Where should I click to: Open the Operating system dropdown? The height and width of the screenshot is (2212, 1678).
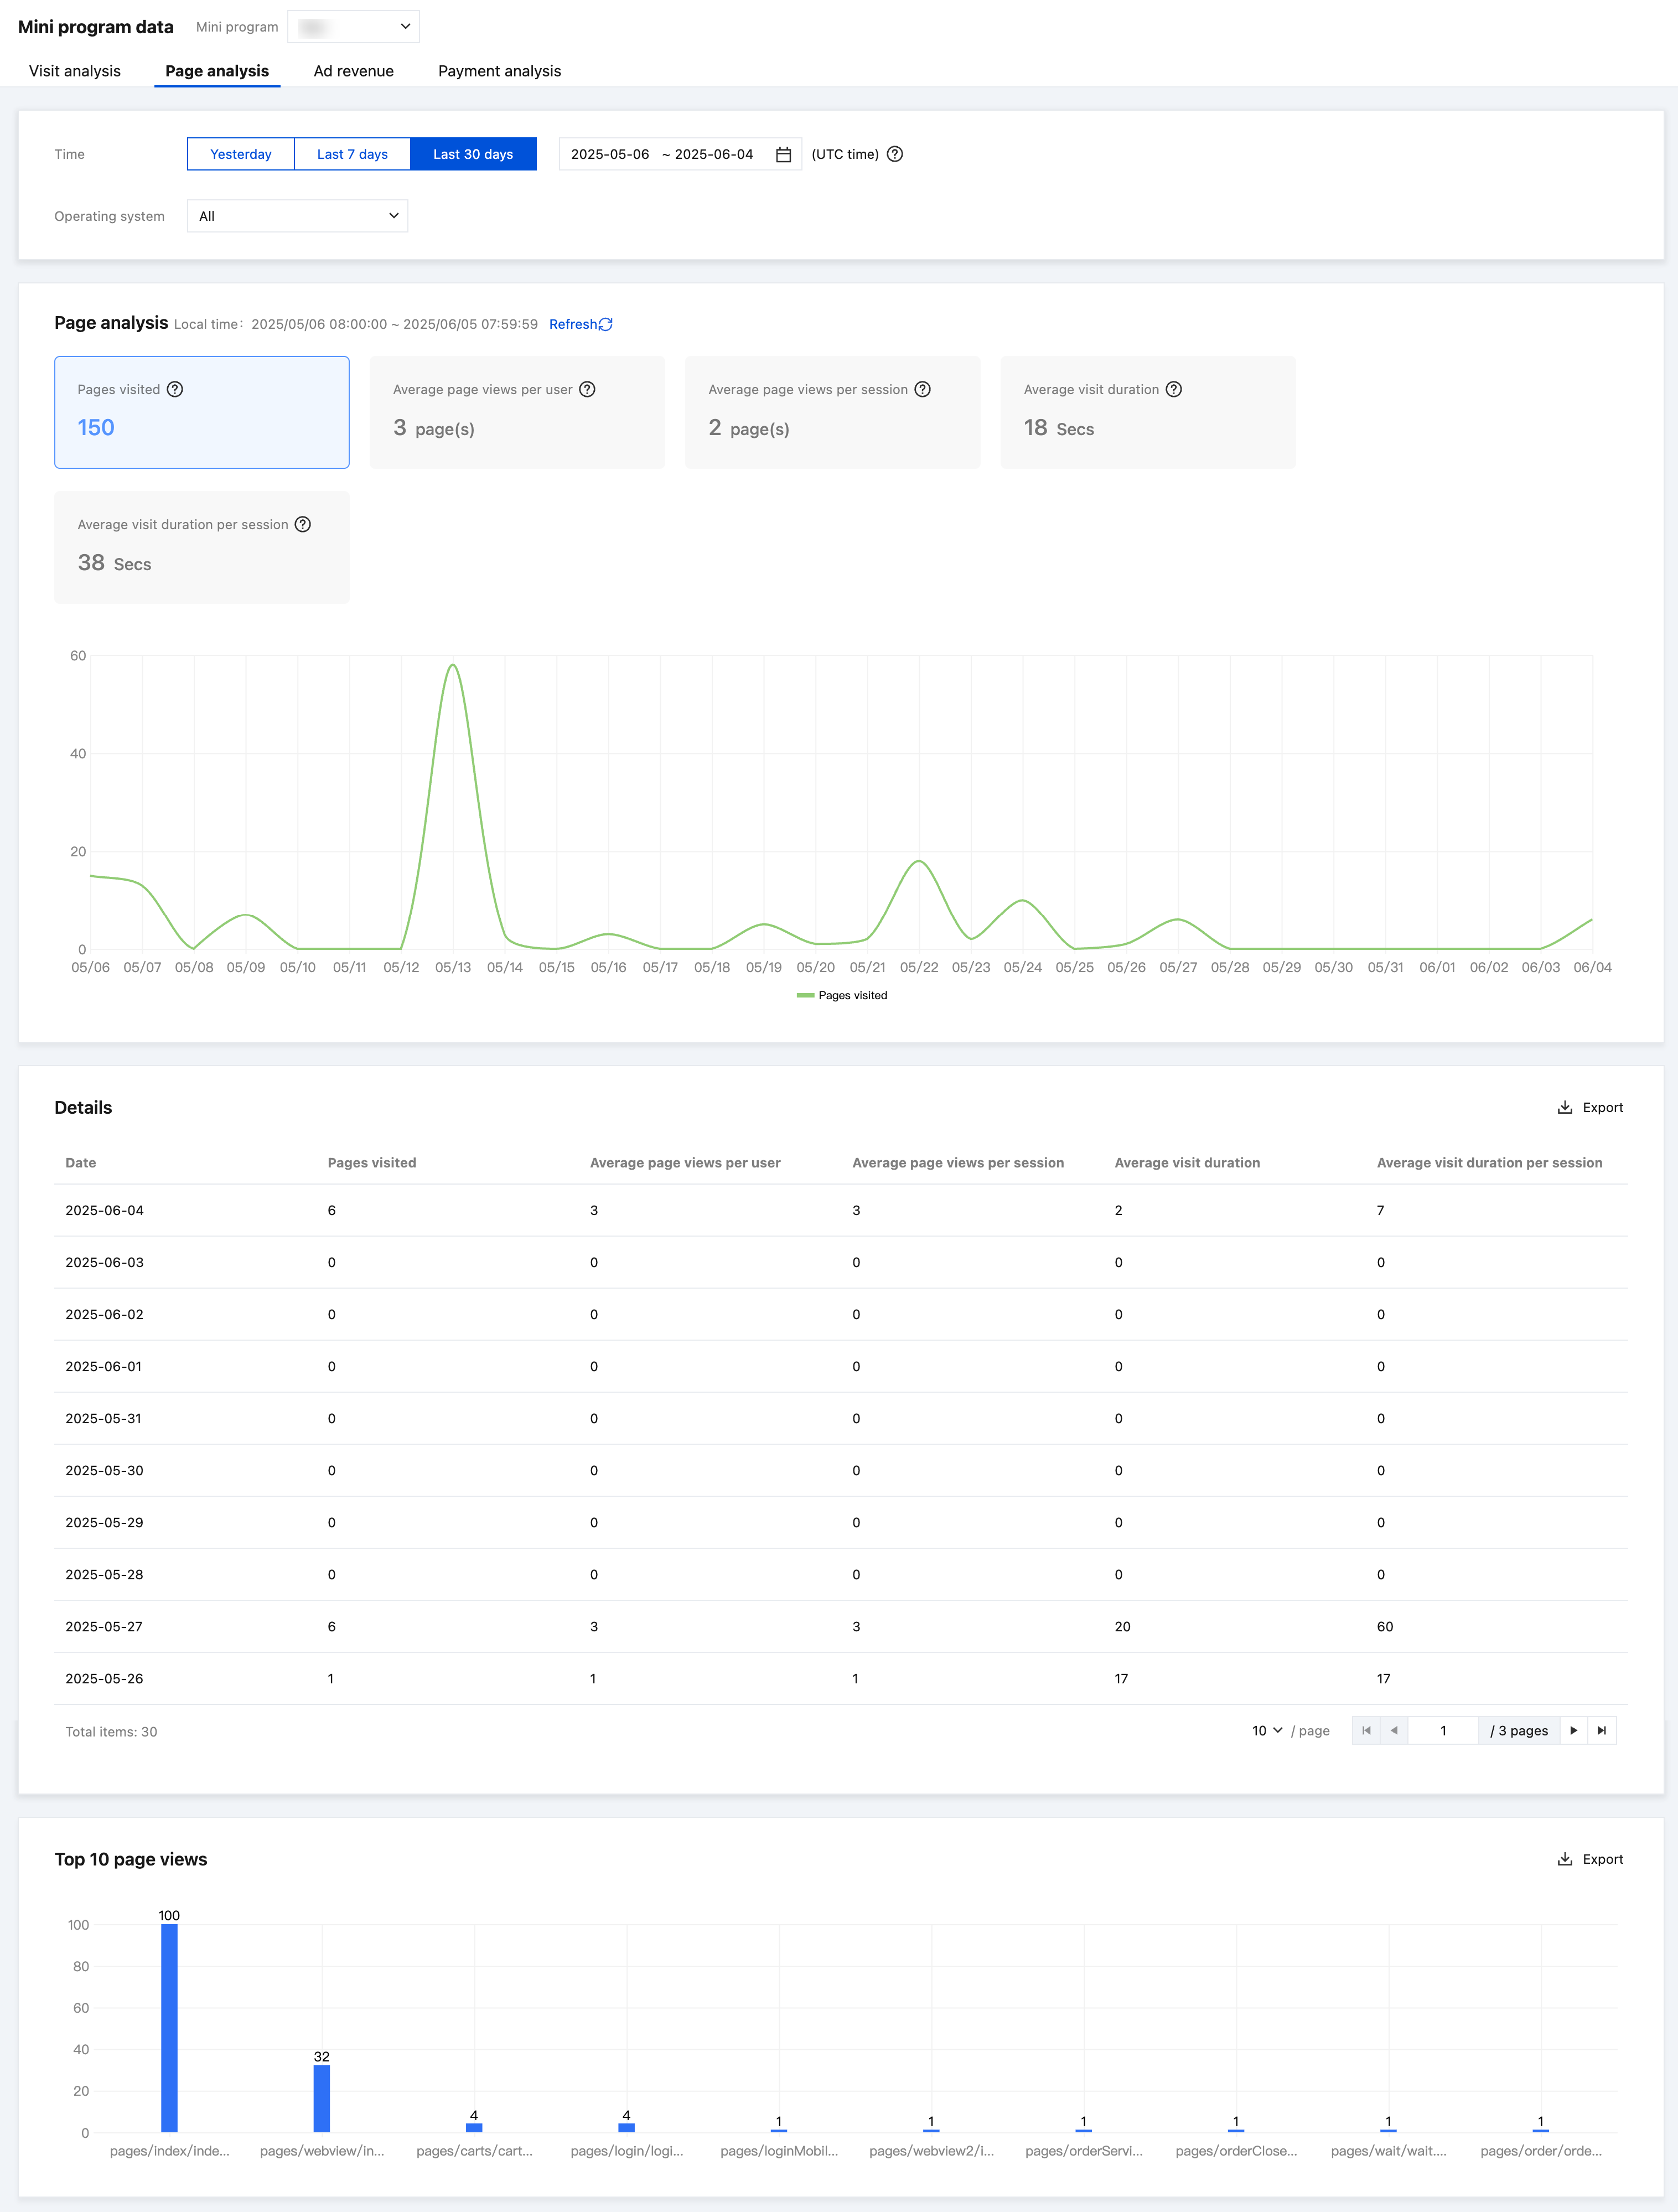[297, 216]
